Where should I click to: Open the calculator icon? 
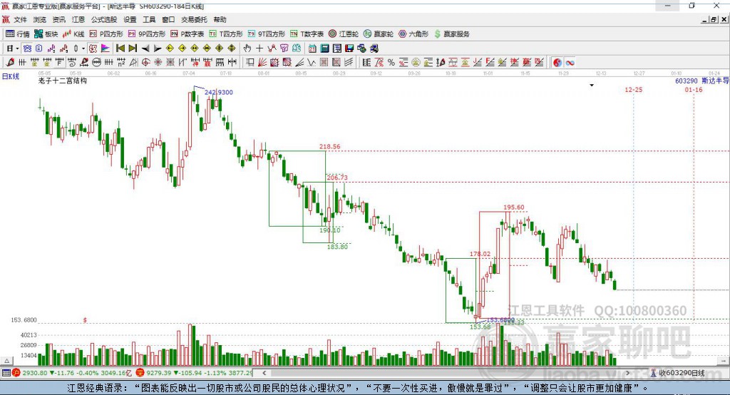[x=324, y=48]
